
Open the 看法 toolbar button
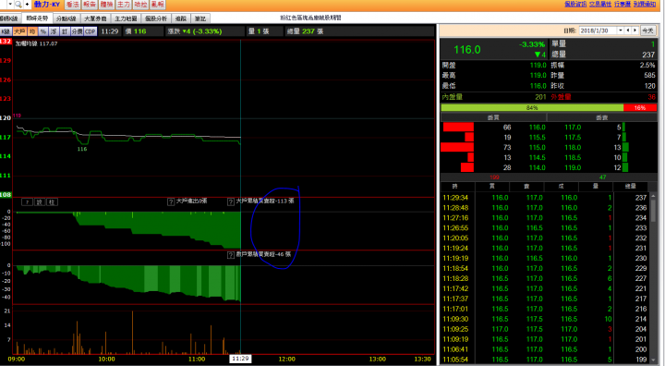click(73, 5)
